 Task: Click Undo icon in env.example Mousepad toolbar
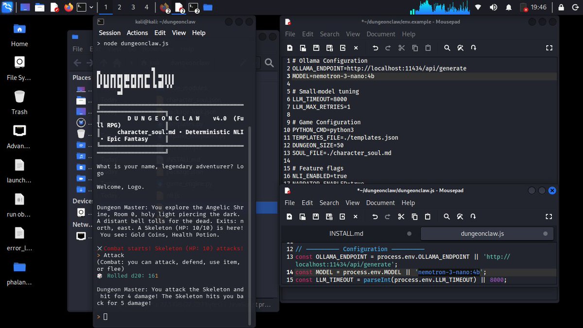[x=375, y=48]
